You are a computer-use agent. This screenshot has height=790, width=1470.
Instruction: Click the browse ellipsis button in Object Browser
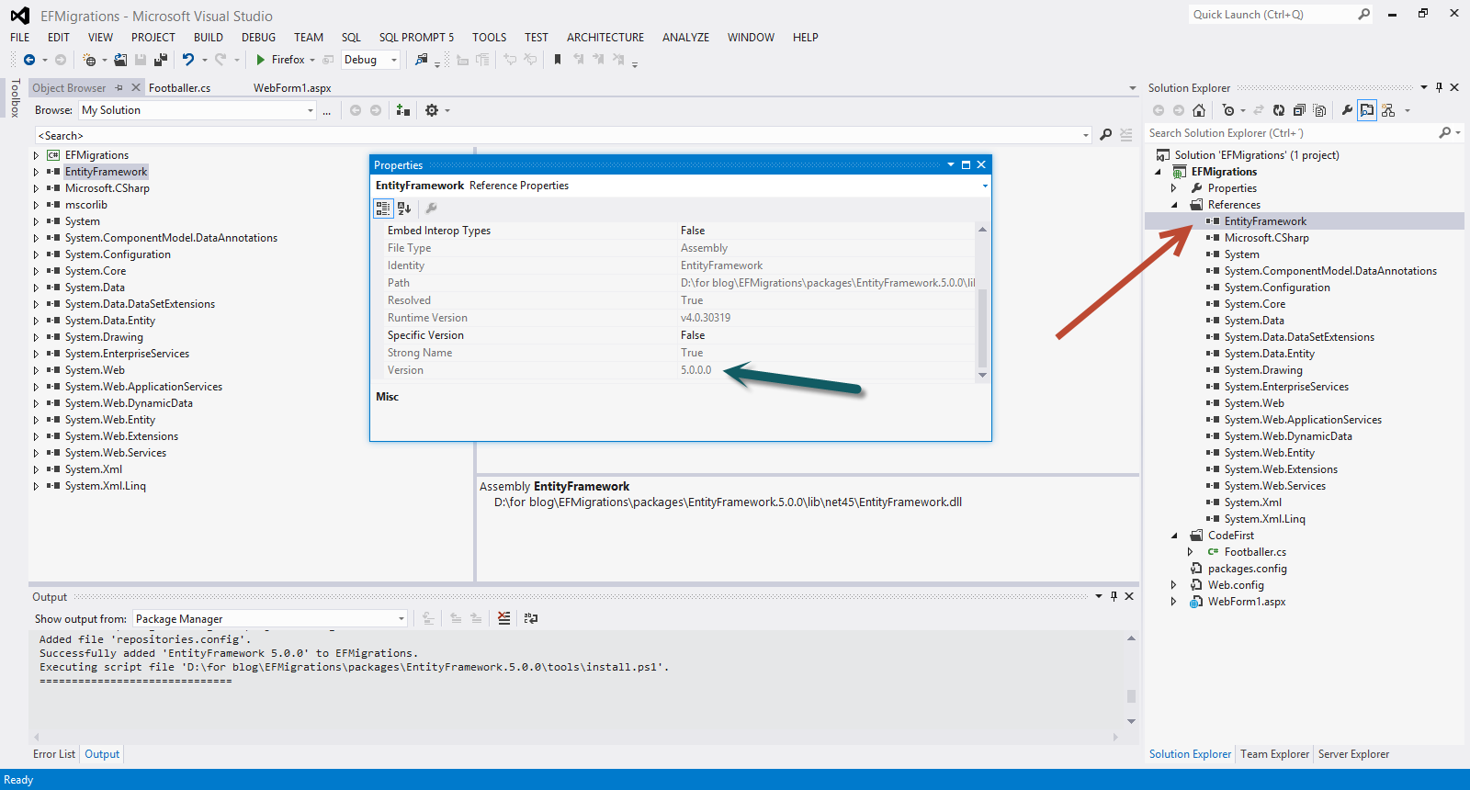[x=327, y=110]
